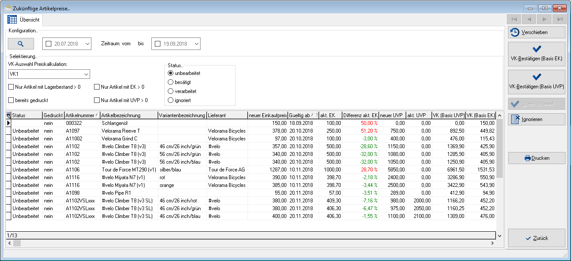Go to the last record
The height and width of the screenshot is (261, 571).
pos(559,19)
